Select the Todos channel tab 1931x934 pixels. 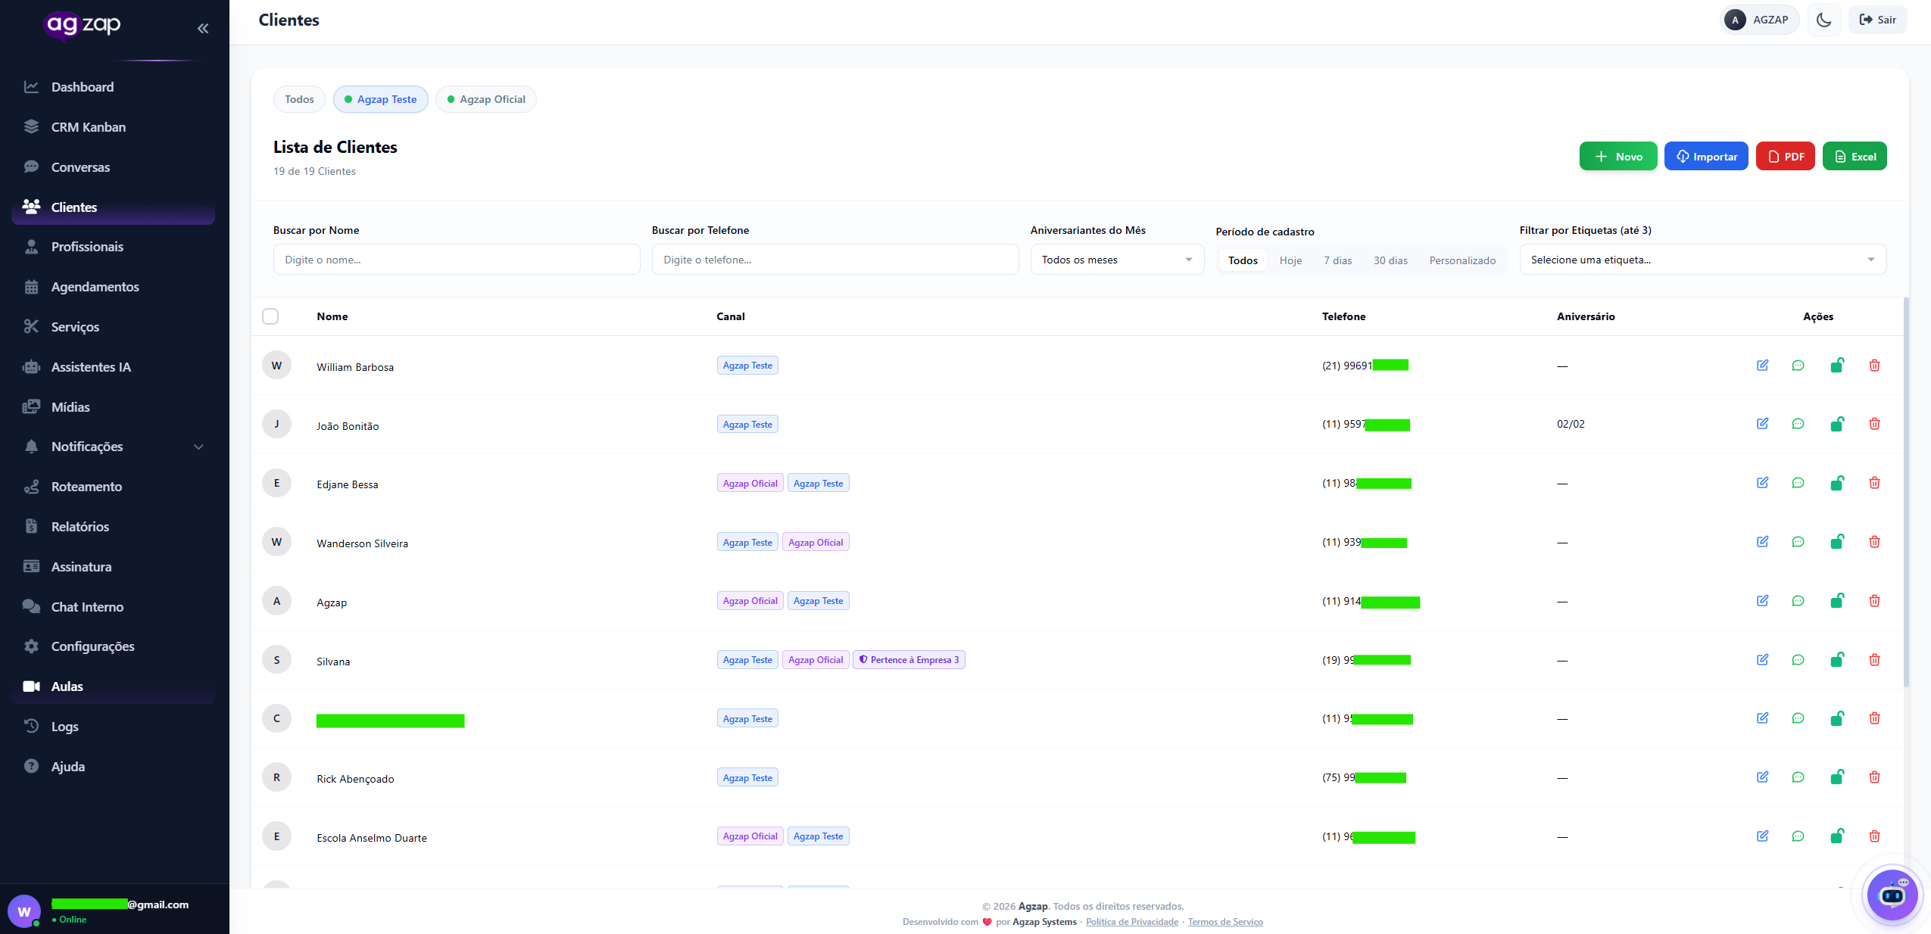[299, 99]
